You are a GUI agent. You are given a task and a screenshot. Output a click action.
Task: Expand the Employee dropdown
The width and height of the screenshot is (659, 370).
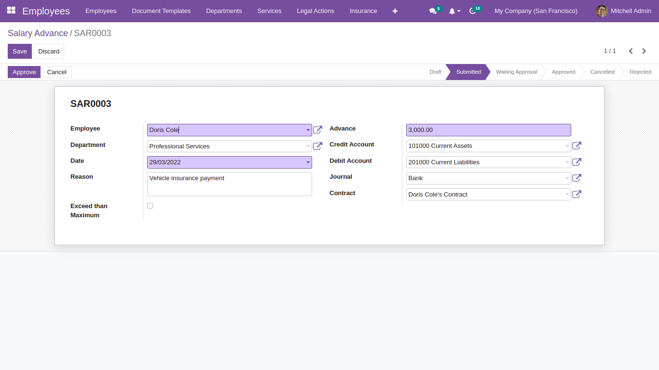[308, 130]
